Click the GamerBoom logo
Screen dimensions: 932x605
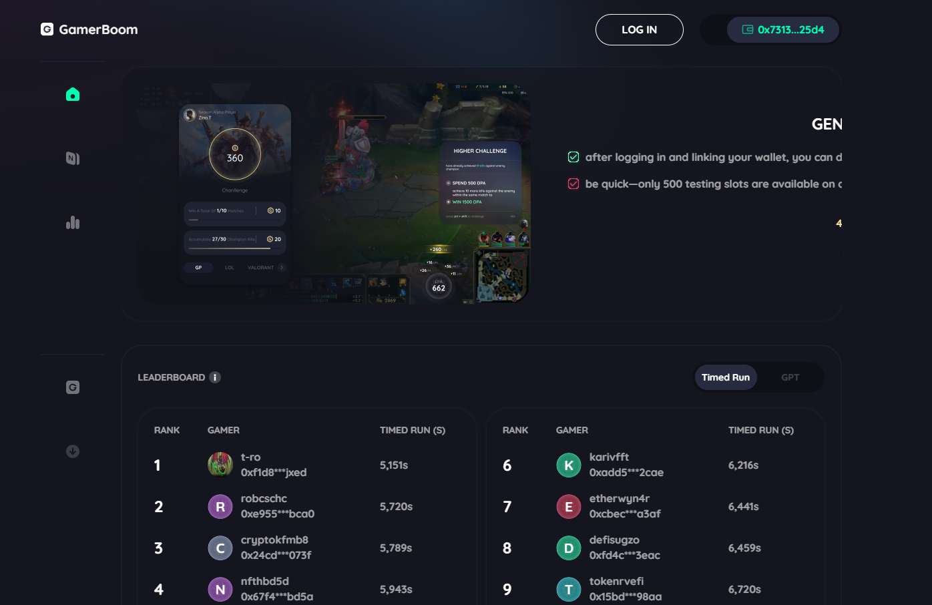point(89,29)
